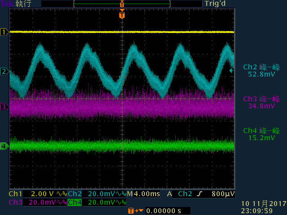
Task: Click the Tek logo
Action: click(7, 4)
